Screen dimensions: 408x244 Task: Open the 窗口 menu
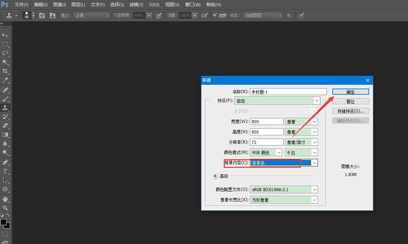[192, 5]
